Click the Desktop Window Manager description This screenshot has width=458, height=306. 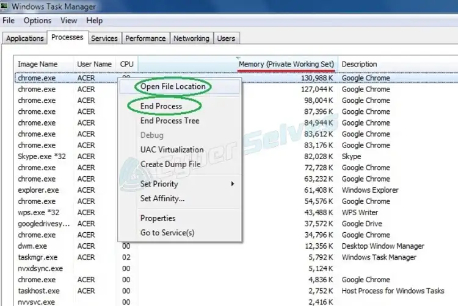[x=383, y=246]
